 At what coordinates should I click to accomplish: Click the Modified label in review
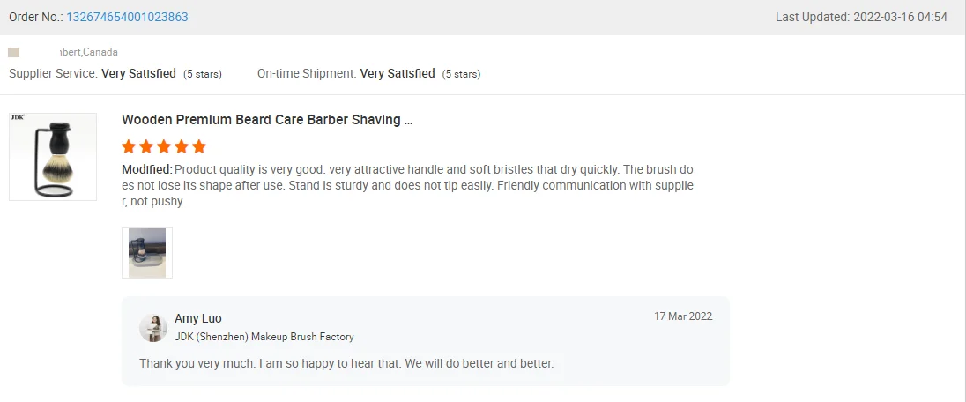[x=145, y=169]
